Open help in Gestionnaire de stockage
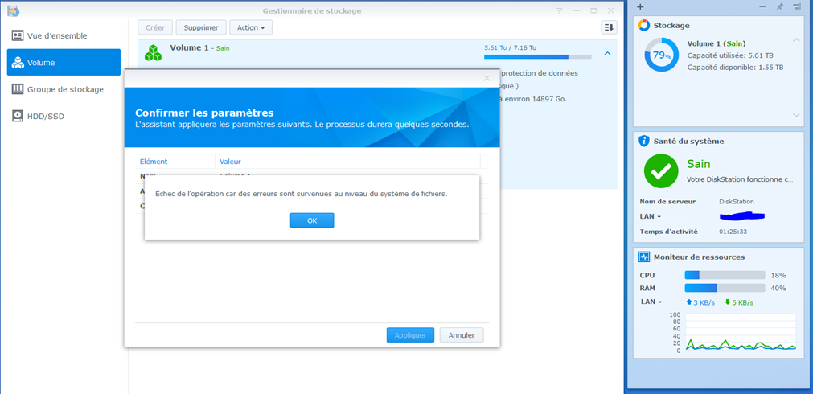Screen dimensions: 813x394 click(x=560, y=10)
